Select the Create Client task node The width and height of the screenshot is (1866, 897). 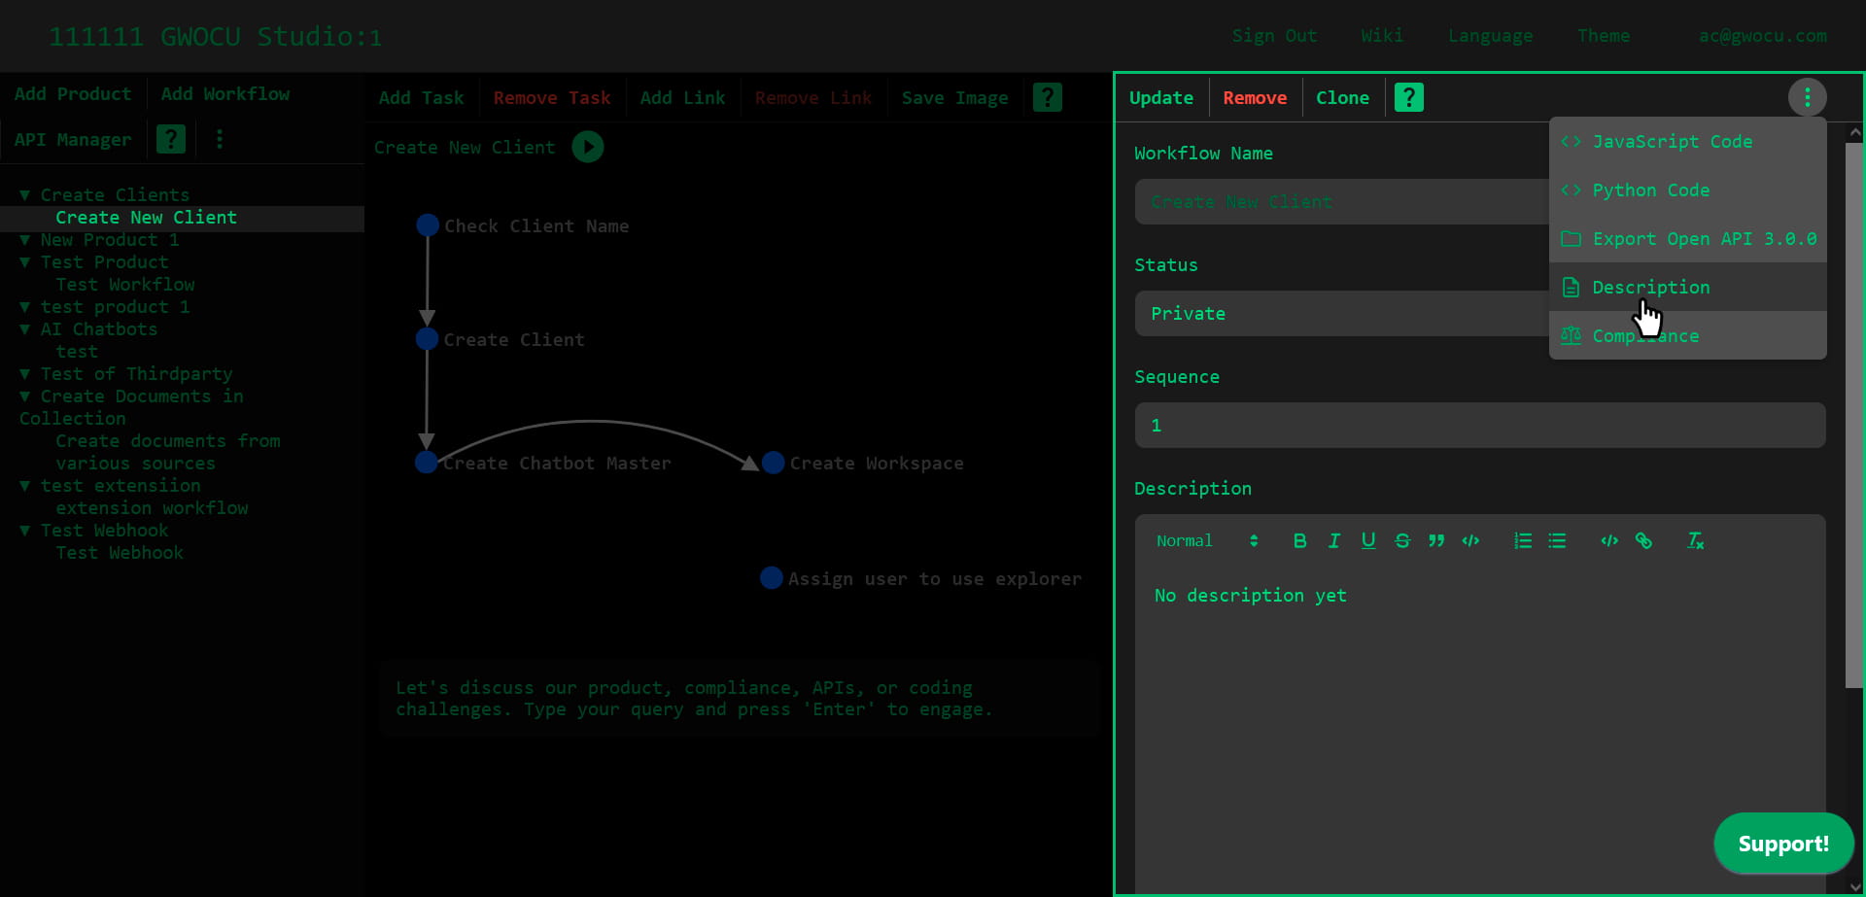coord(428,339)
